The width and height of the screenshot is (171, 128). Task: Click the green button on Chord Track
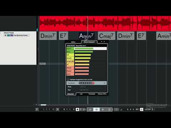(x=9, y=35)
